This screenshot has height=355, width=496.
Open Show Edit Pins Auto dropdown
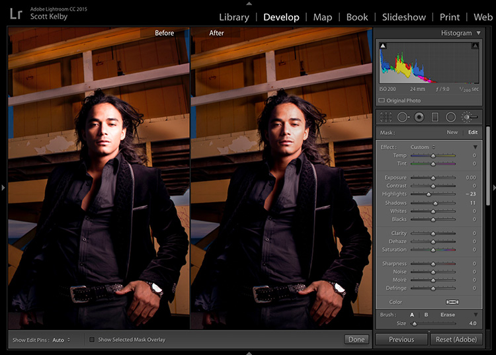pyautogui.click(x=62, y=340)
